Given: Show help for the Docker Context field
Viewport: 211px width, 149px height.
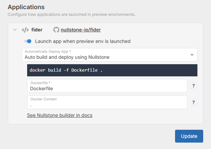Looking at the screenshot, I should click(193, 102).
